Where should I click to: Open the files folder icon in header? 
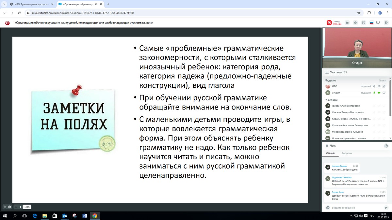347,23
